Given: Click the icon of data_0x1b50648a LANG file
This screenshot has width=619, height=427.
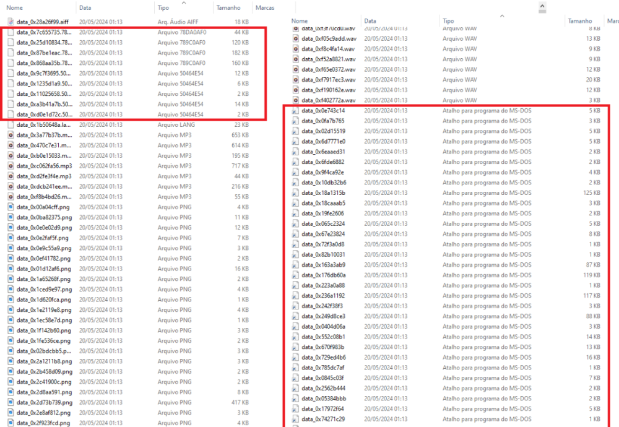Looking at the screenshot, I should [x=11, y=125].
